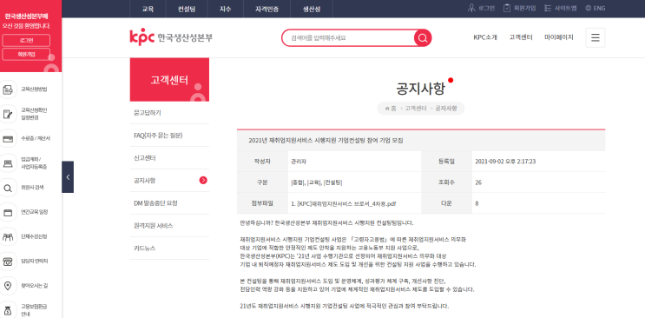
Task: Open the 생산성 top menu
Action: 312,9
